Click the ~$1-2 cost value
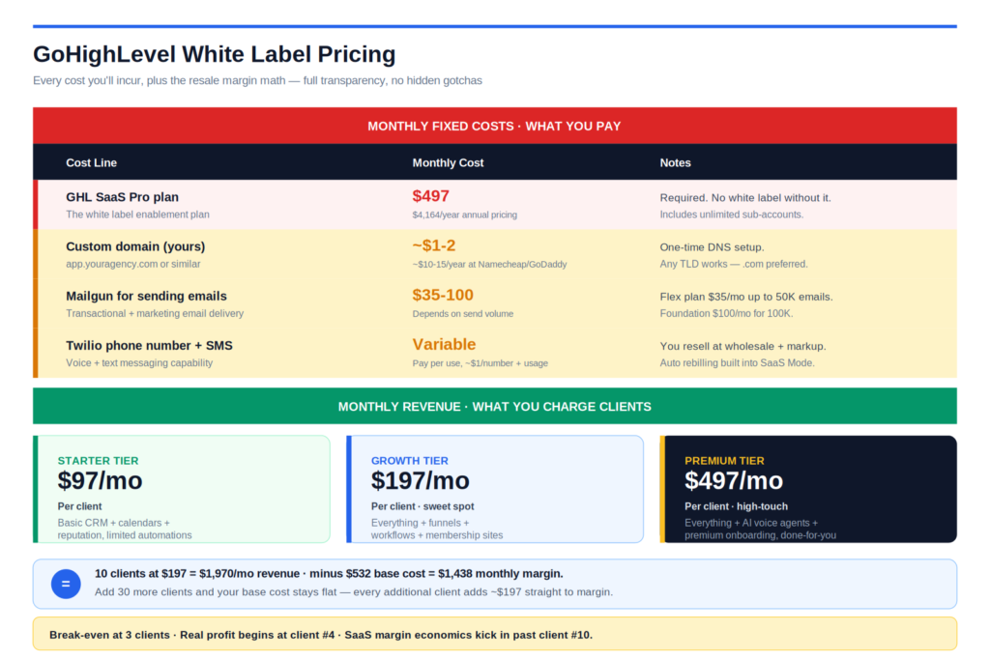The image size is (990, 660). [x=434, y=245]
